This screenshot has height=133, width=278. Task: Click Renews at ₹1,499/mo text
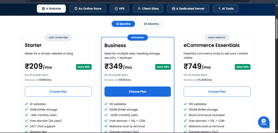point(198,80)
